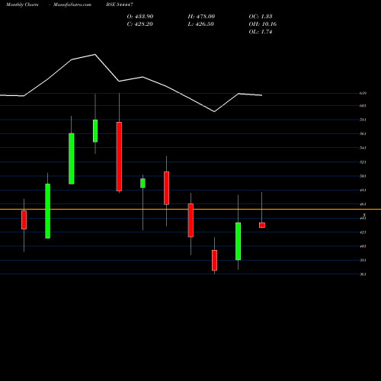The height and width of the screenshot is (381, 381).
Task: Click the Monthly Charts title text
Action: click(22, 5)
